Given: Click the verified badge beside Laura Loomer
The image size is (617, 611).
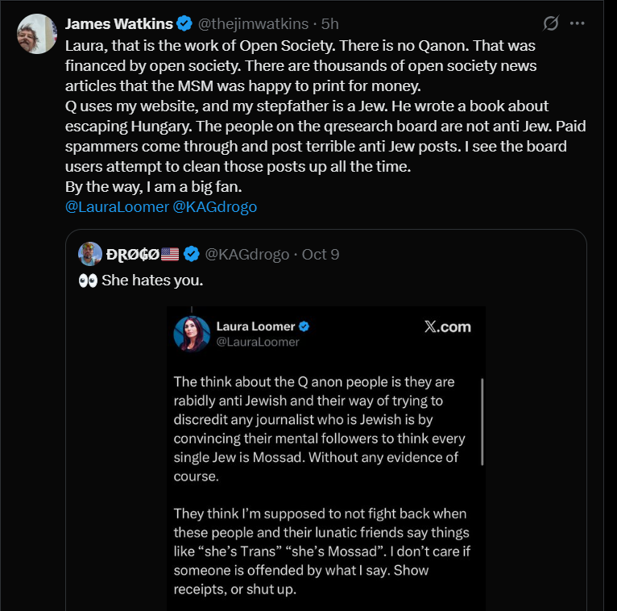Looking at the screenshot, I should [304, 326].
